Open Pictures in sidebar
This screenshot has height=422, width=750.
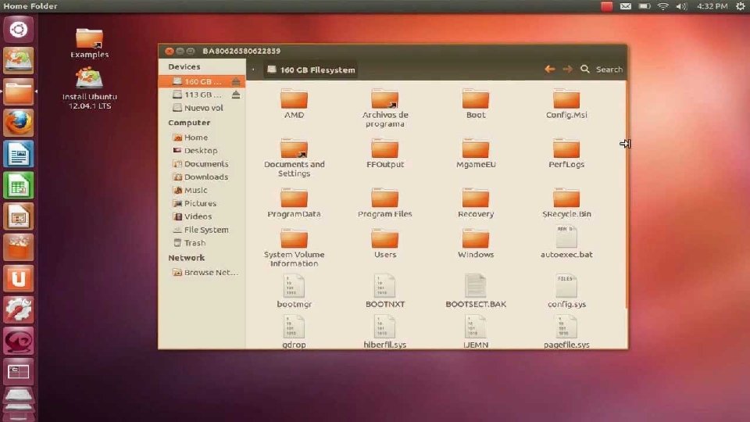tap(202, 203)
